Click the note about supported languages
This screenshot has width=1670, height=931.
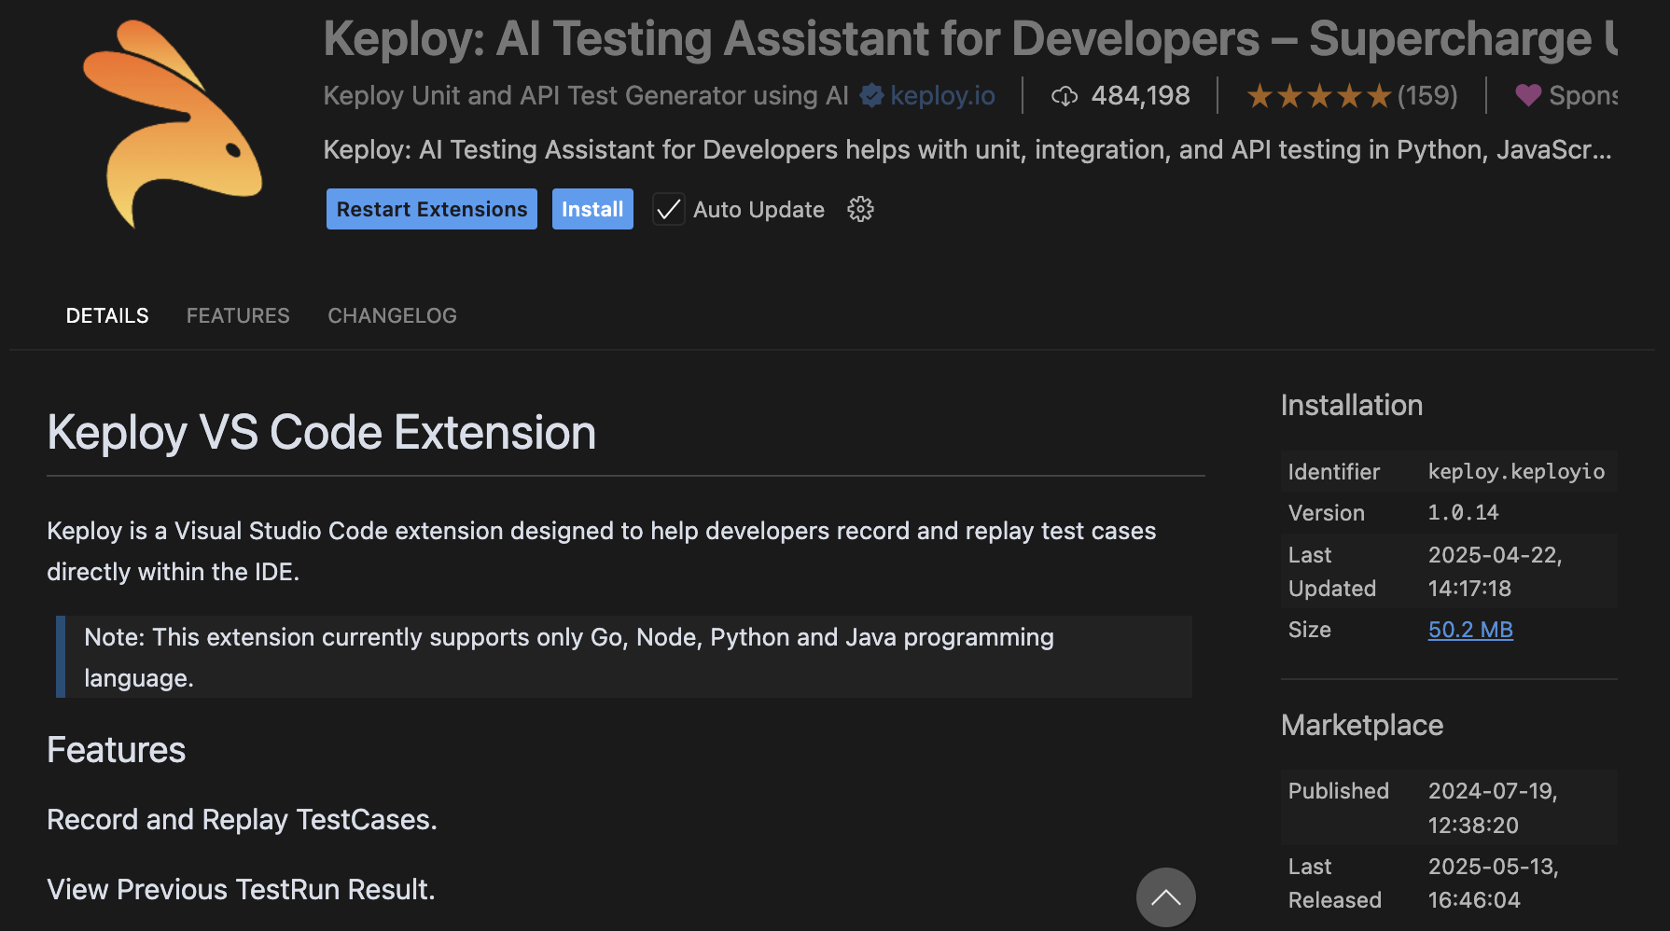click(x=624, y=657)
